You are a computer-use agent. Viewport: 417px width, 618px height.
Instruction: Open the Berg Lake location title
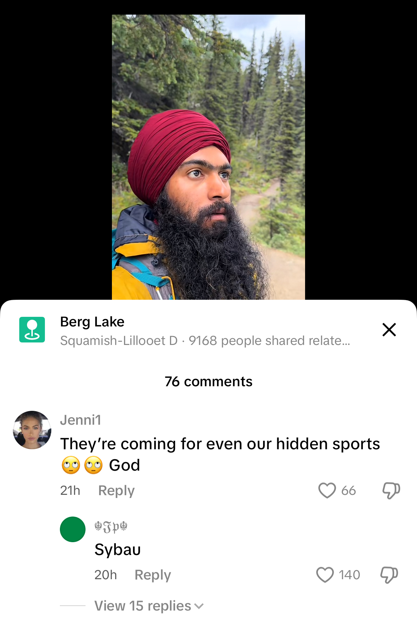point(92,322)
